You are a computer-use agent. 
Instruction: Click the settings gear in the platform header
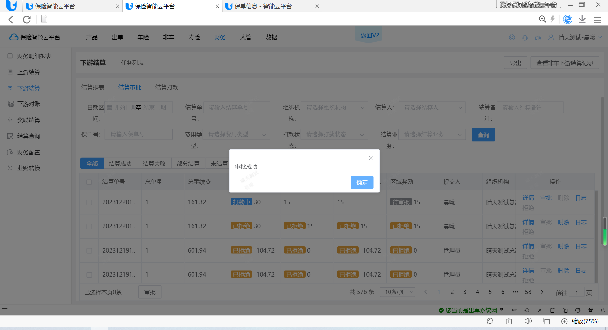click(x=512, y=37)
